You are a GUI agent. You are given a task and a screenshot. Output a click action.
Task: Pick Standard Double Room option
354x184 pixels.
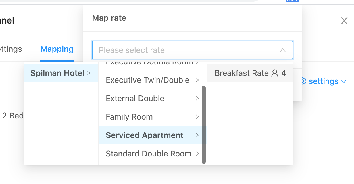[x=153, y=154]
